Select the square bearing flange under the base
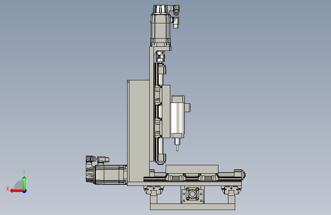331x215 pixels. [x=192, y=194]
